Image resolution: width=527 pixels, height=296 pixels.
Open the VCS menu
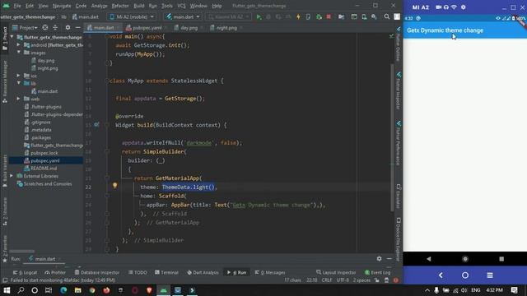181,6
